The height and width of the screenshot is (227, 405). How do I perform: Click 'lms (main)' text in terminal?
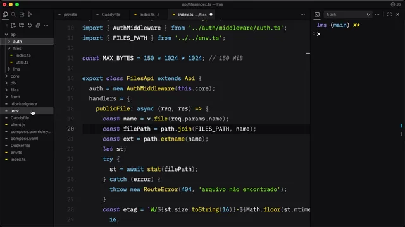click(333, 25)
